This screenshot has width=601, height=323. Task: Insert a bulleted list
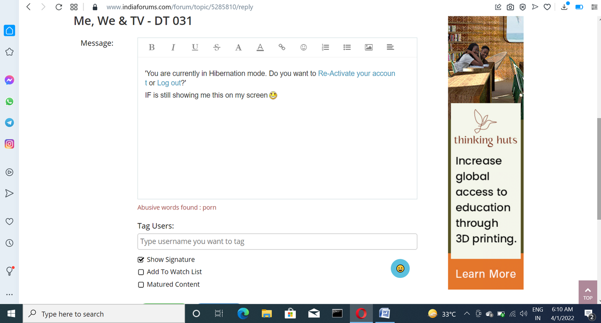tap(347, 47)
